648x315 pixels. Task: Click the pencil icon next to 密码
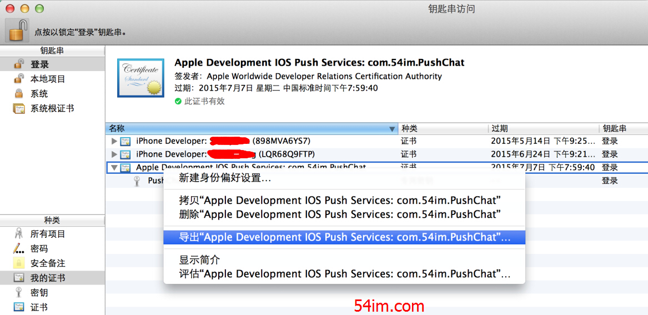coord(18,248)
